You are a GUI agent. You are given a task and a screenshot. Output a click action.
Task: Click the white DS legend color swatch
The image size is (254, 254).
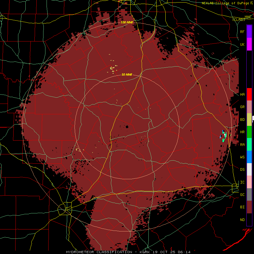[249, 169]
